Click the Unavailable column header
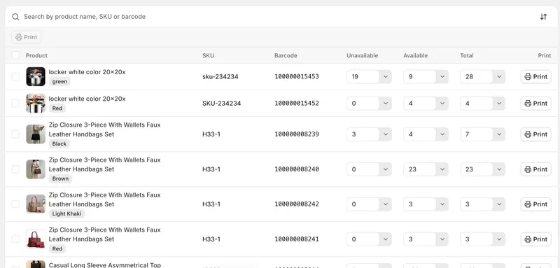Screen dimensions: 560x268 [362, 55]
